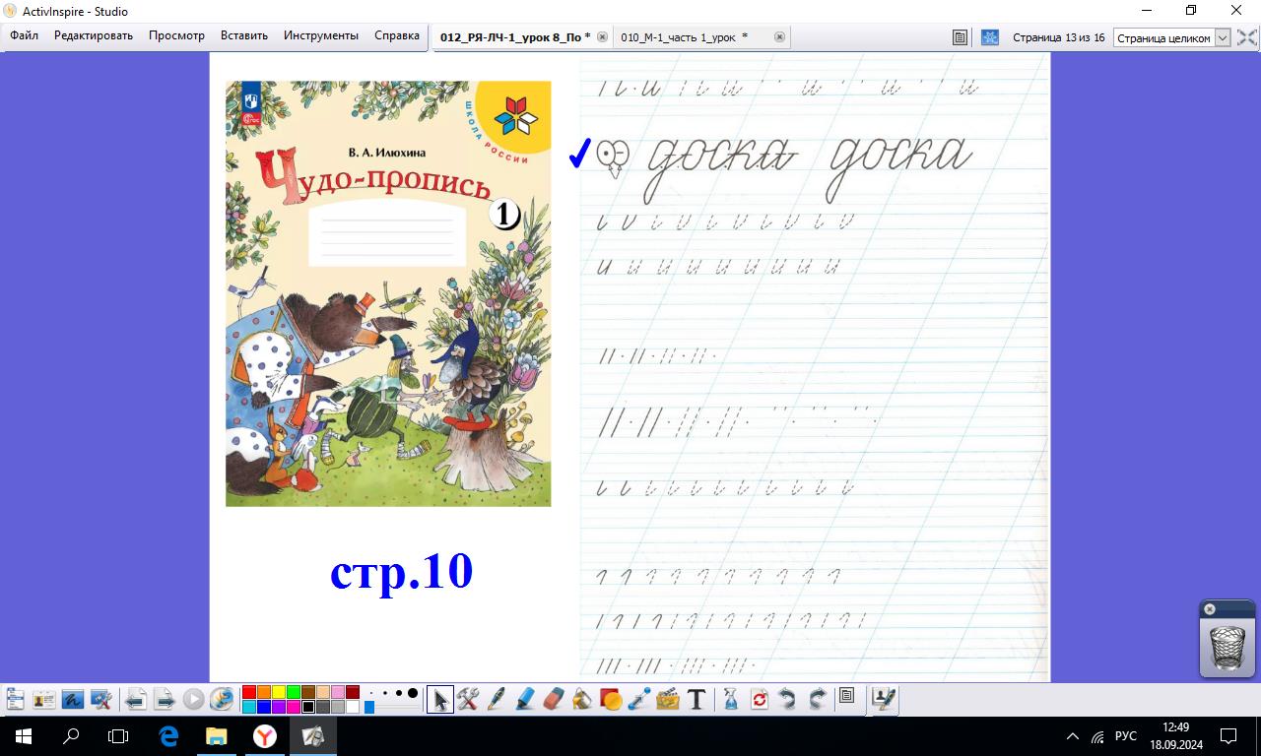Open the Вставить menu
Screen dimensions: 1261x756
tap(244, 35)
